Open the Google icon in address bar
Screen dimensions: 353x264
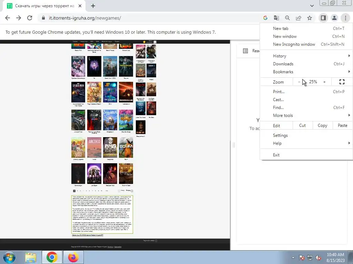[x=265, y=18]
